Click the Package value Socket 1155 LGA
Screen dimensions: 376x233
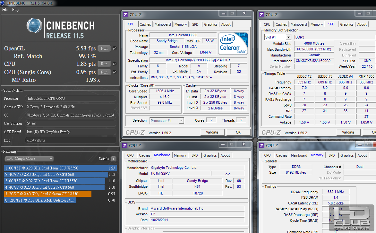tap(183, 47)
